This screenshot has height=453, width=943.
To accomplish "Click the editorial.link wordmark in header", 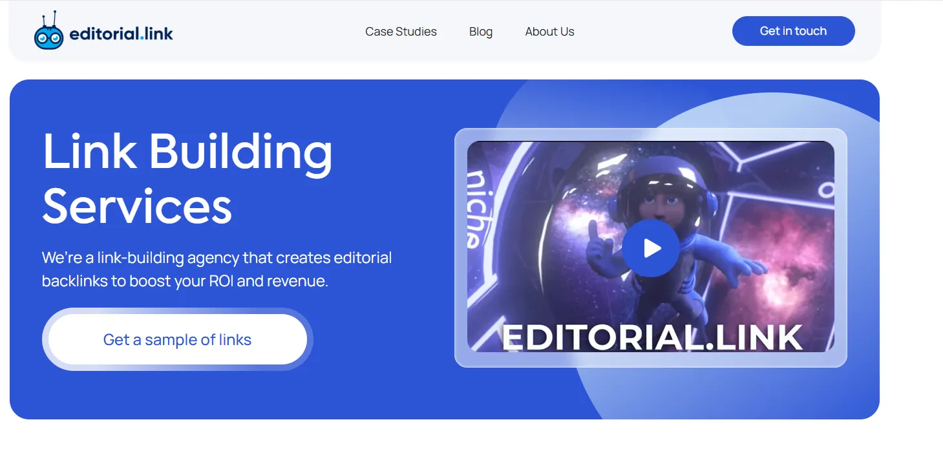I will (x=121, y=33).
